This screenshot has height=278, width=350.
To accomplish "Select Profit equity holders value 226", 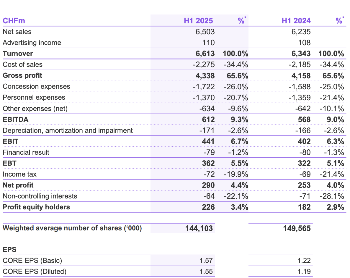I will 208,207.
